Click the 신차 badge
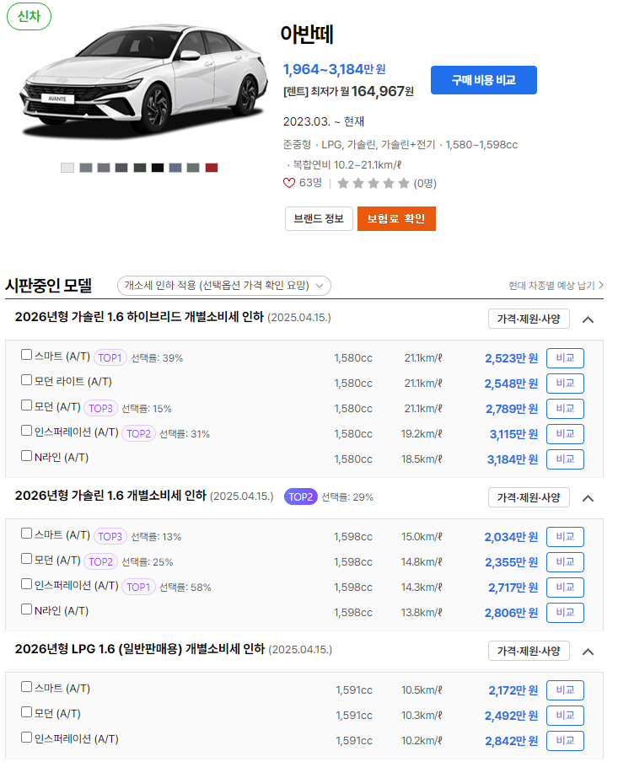 click(29, 17)
